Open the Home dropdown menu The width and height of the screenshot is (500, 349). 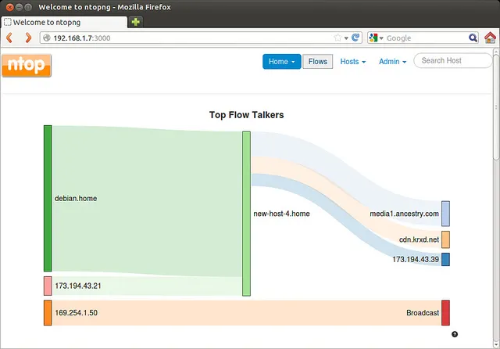tap(281, 62)
